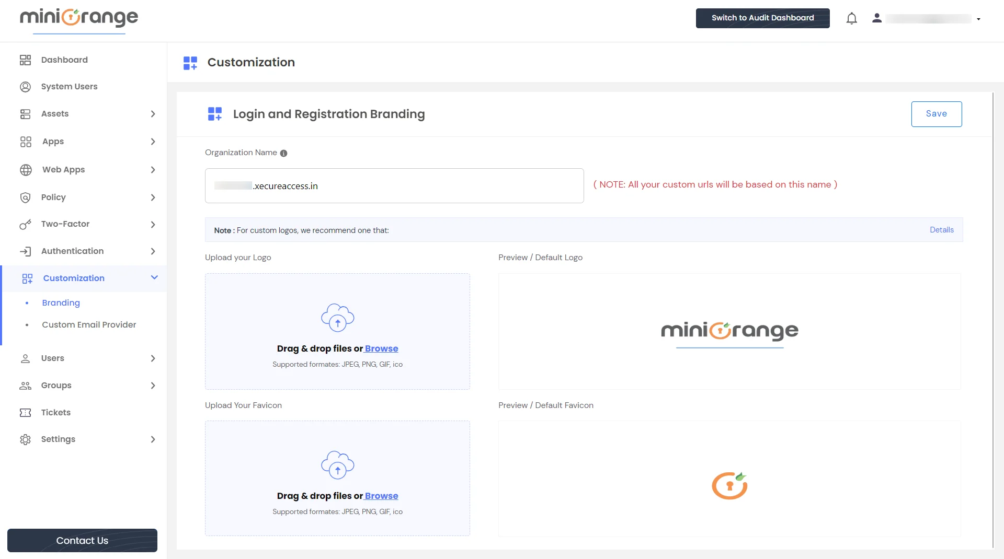Expand the Policy menu chevron
1004x559 pixels.
click(153, 197)
